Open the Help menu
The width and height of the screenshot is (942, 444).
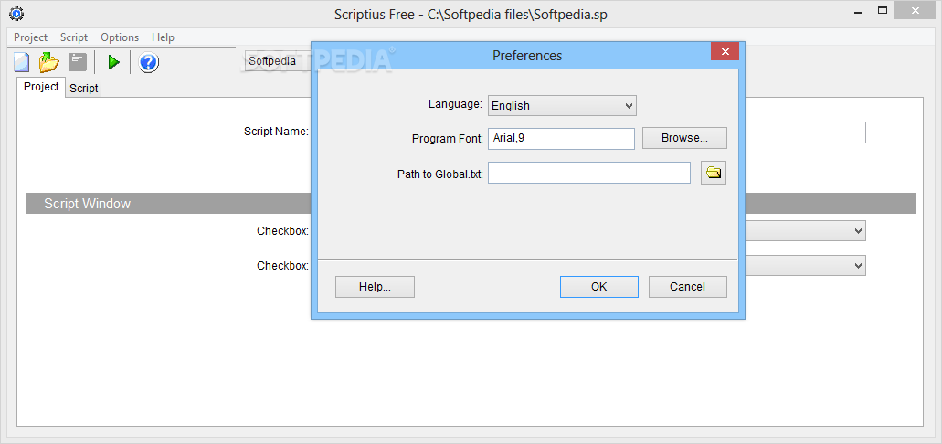pos(163,37)
